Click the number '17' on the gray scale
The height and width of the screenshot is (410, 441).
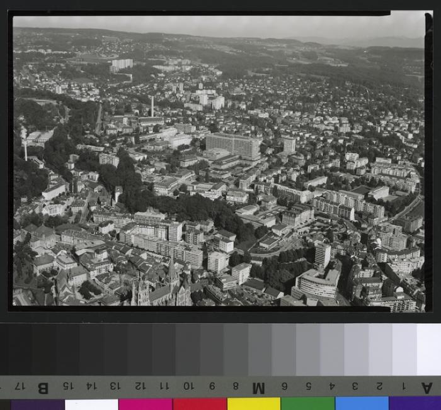tap(20, 386)
